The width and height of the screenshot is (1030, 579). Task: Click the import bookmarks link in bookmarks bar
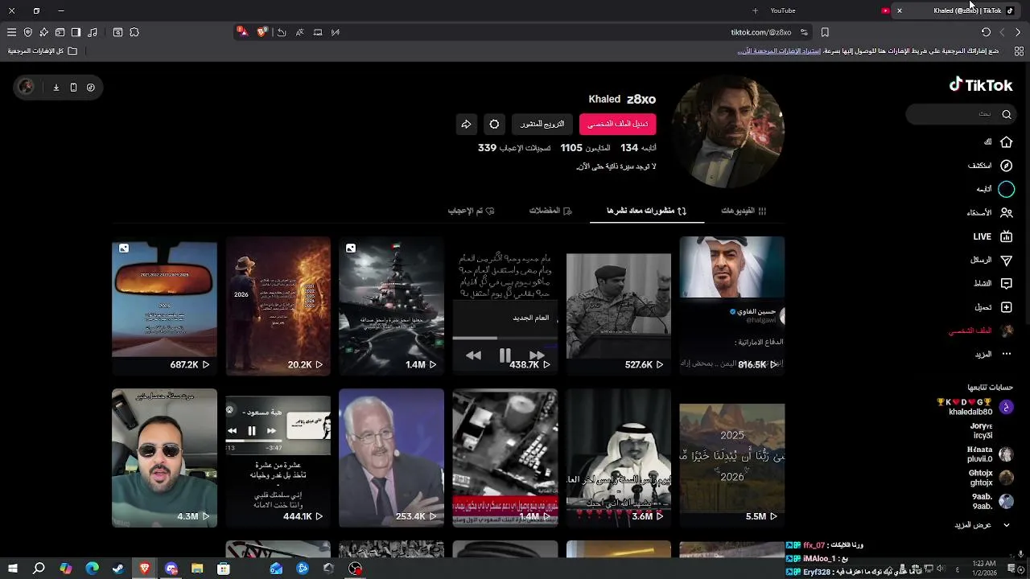779,51
